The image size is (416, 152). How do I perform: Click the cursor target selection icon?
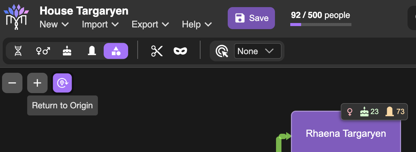coord(222,51)
